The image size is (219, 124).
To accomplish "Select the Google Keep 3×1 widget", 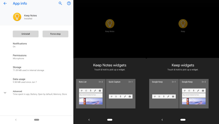I will pos(164,94).
